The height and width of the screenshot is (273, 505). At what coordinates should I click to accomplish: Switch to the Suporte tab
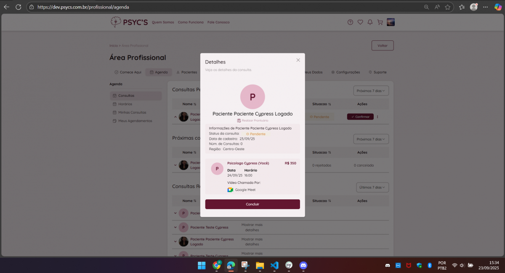pyautogui.click(x=377, y=72)
